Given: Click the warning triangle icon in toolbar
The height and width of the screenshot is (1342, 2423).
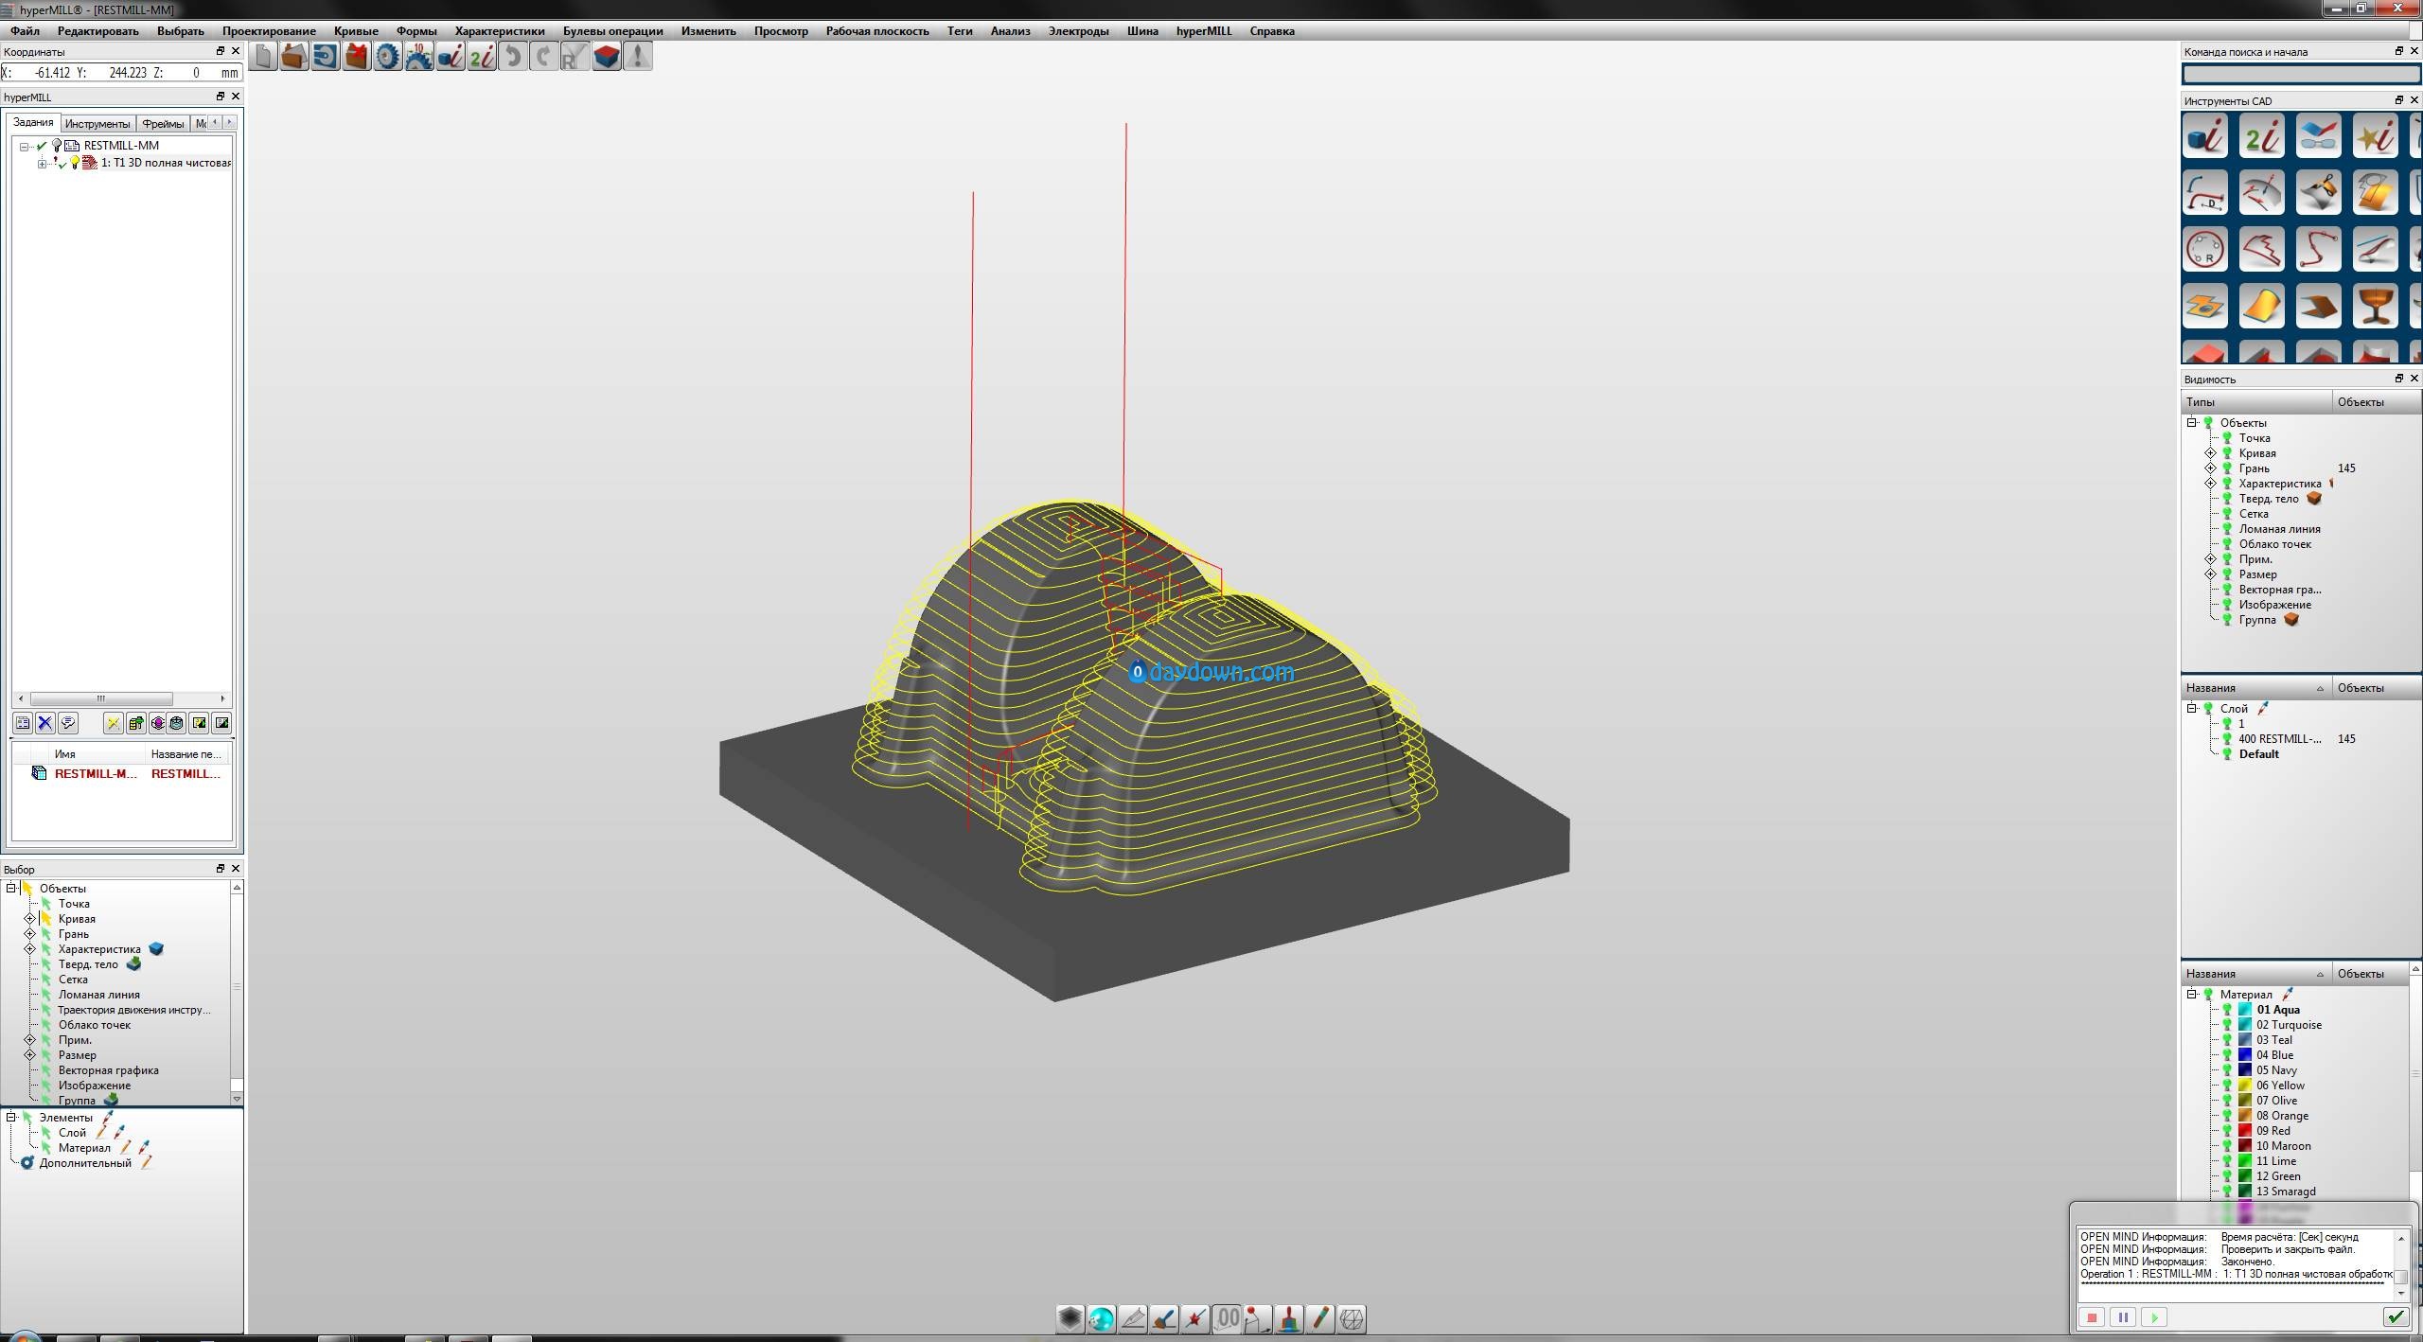Looking at the screenshot, I should click(x=638, y=57).
